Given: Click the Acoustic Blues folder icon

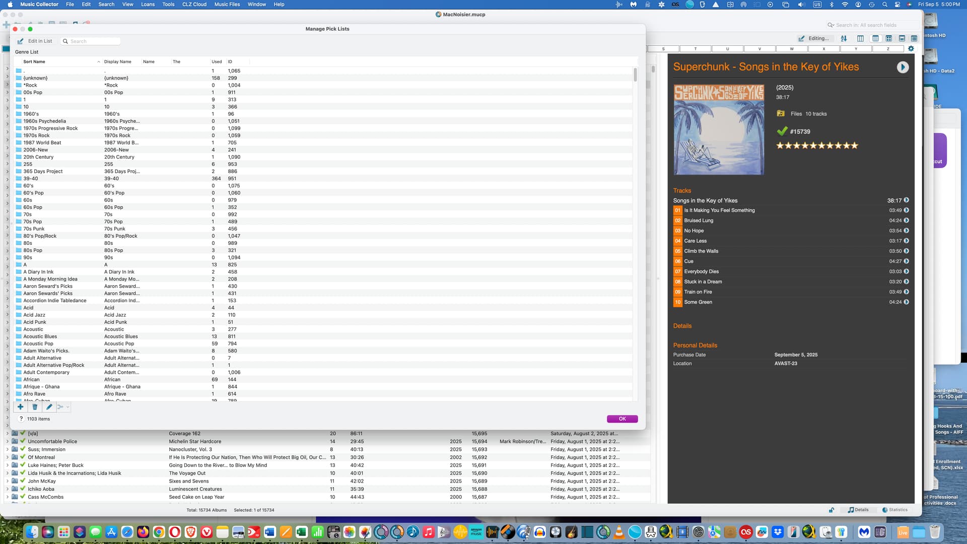Looking at the screenshot, I should click(19, 336).
